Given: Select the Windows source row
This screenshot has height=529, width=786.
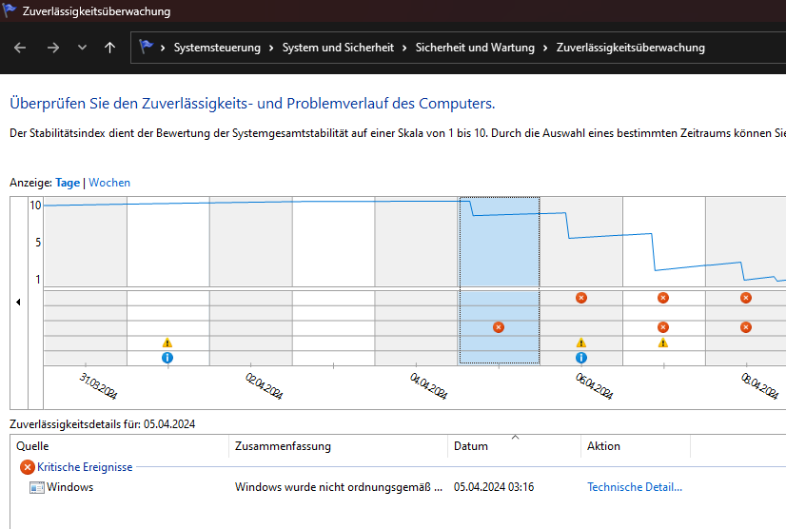Looking at the screenshot, I should tap(399, 487).
